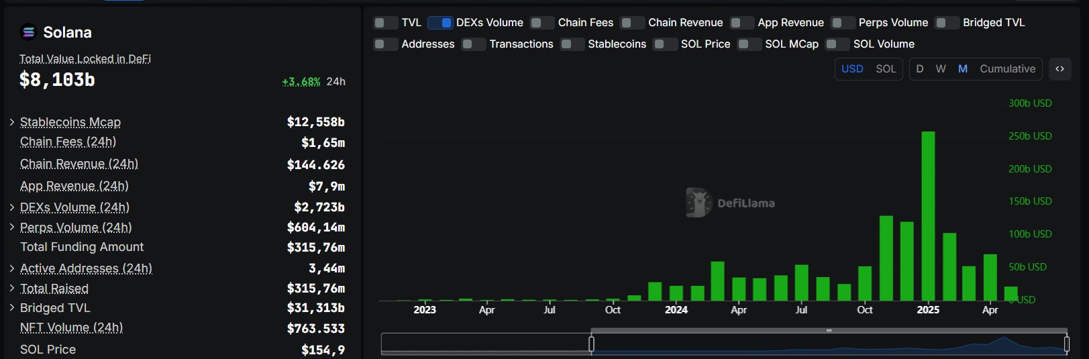The image size is (1089, 359).
Task: Click the $12,558b stablecoins value
Action: [316, 122]
